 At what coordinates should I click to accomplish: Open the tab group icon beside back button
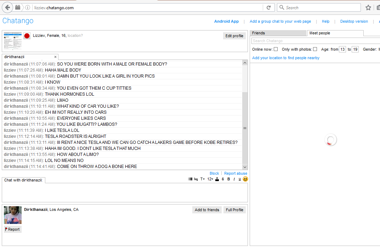[x=18, y=7]
